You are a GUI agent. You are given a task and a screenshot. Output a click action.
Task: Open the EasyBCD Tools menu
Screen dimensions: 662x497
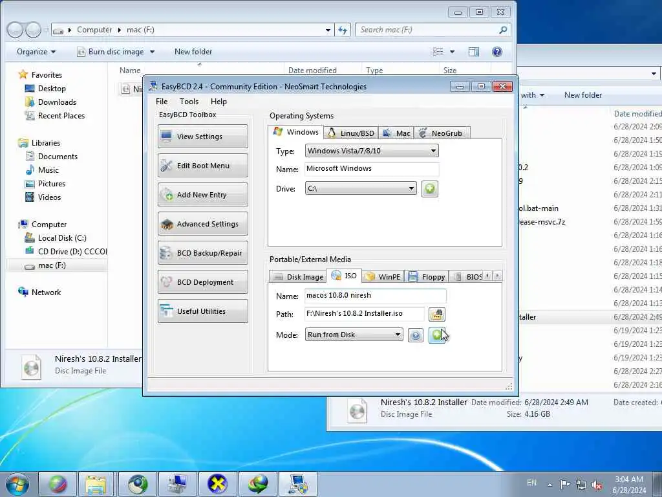tap(189, 102)
